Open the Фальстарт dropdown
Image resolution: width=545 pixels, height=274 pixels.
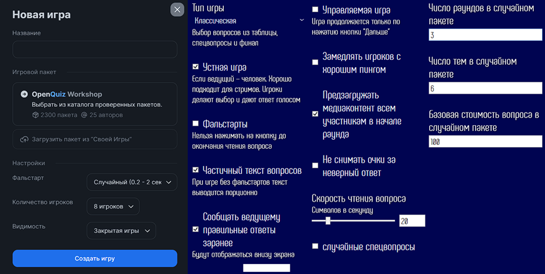coord(131,182)
